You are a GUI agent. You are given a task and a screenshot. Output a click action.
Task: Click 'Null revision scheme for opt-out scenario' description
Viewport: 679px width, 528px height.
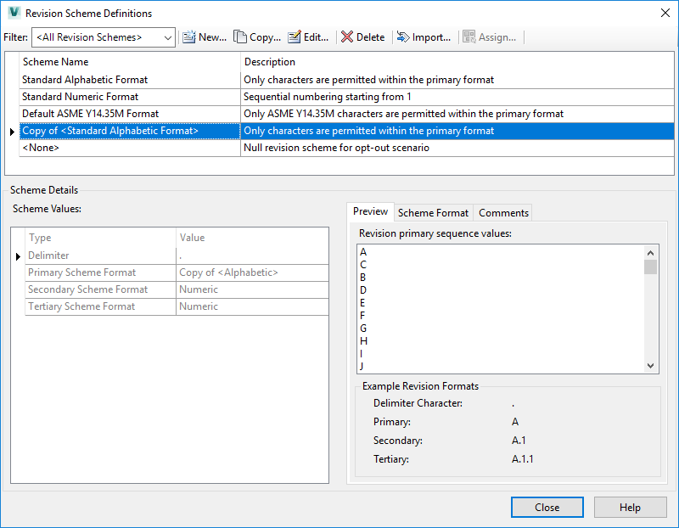pos(336,148)
